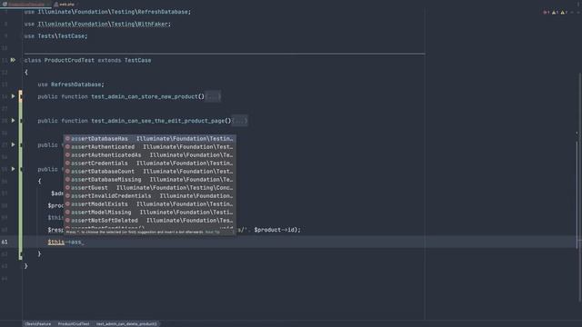This screenshot has width=582, height=327.
Task: Click the $this variable on line 61
Action: pyautogui.click(x=55, y=243)
